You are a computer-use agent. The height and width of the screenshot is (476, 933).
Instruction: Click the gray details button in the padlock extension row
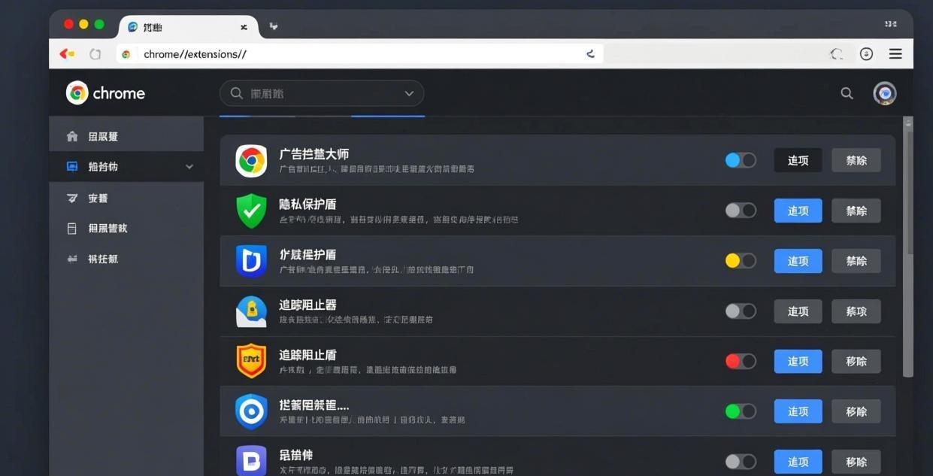[798, 311]
